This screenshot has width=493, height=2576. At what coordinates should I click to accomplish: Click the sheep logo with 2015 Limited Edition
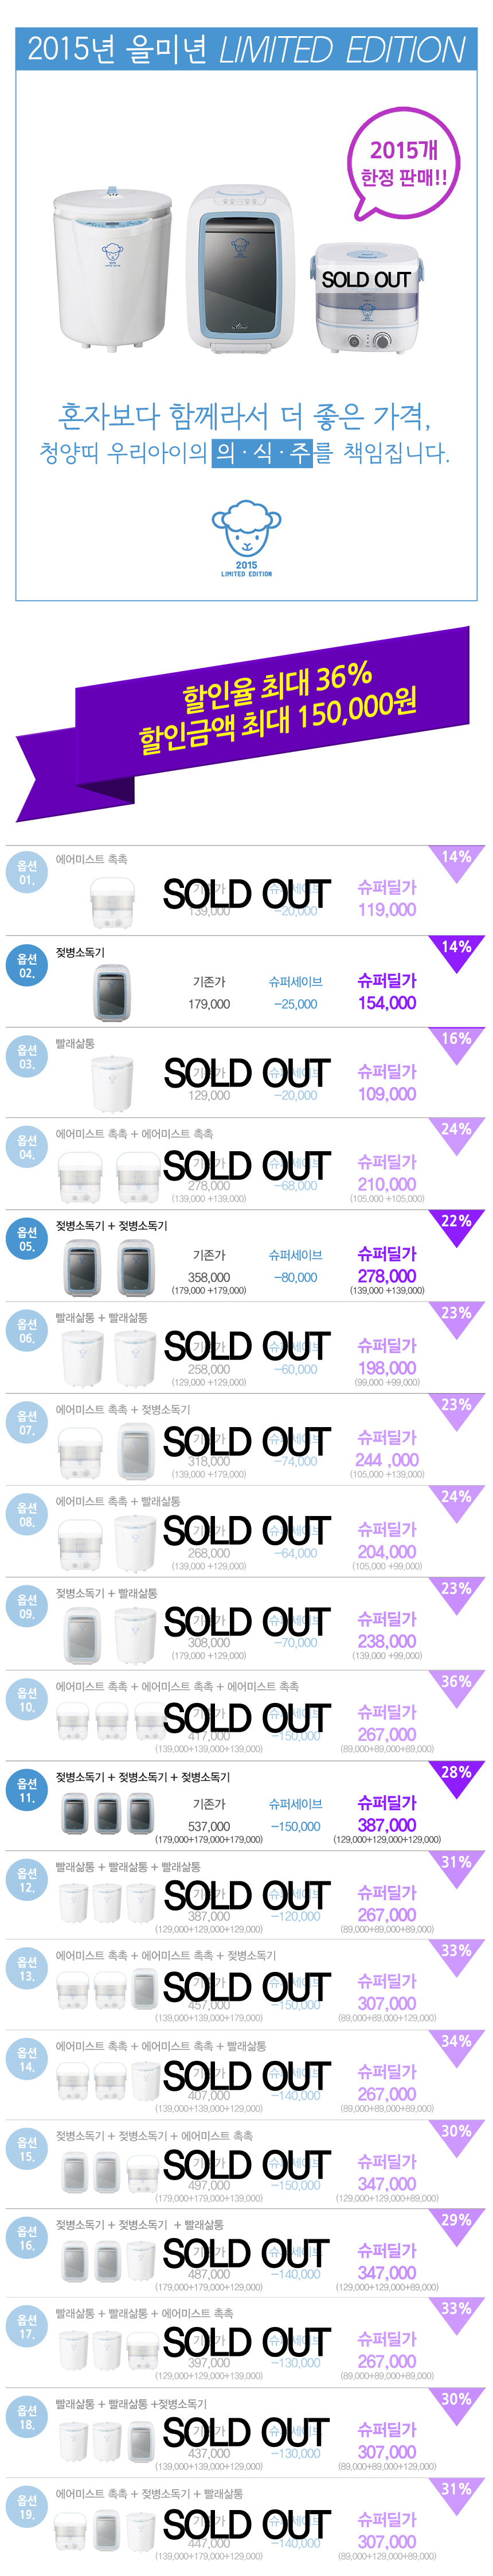246,541
